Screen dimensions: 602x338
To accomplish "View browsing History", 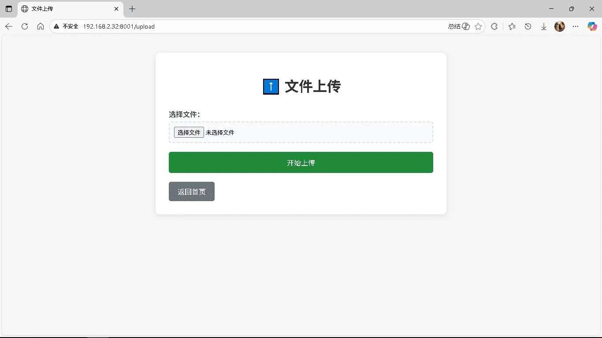I will 528,26.
